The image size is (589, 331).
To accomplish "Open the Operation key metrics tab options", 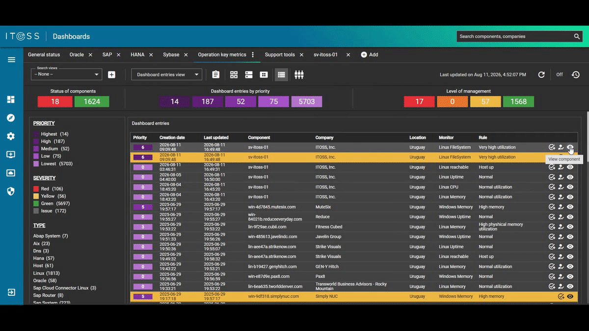I will [253, 55].
